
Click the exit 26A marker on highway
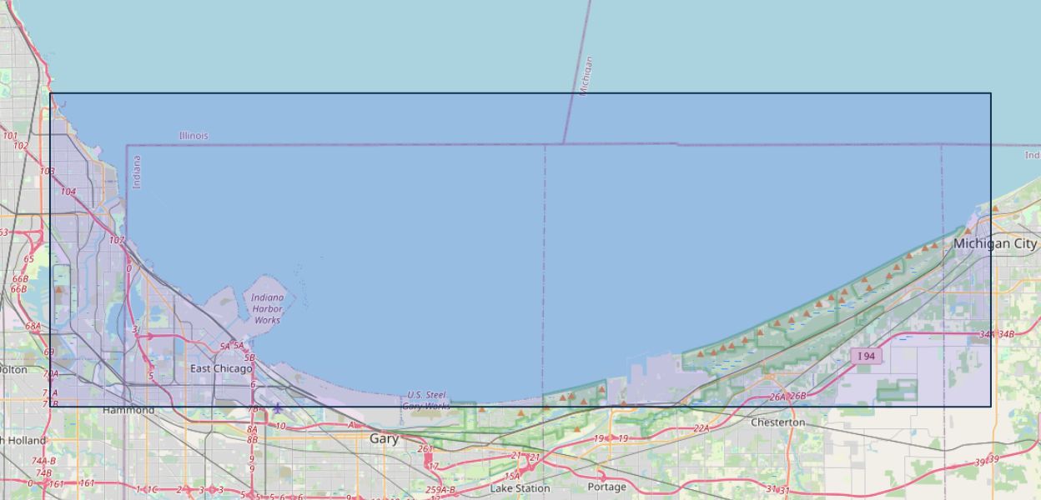(x=777, y=397)
